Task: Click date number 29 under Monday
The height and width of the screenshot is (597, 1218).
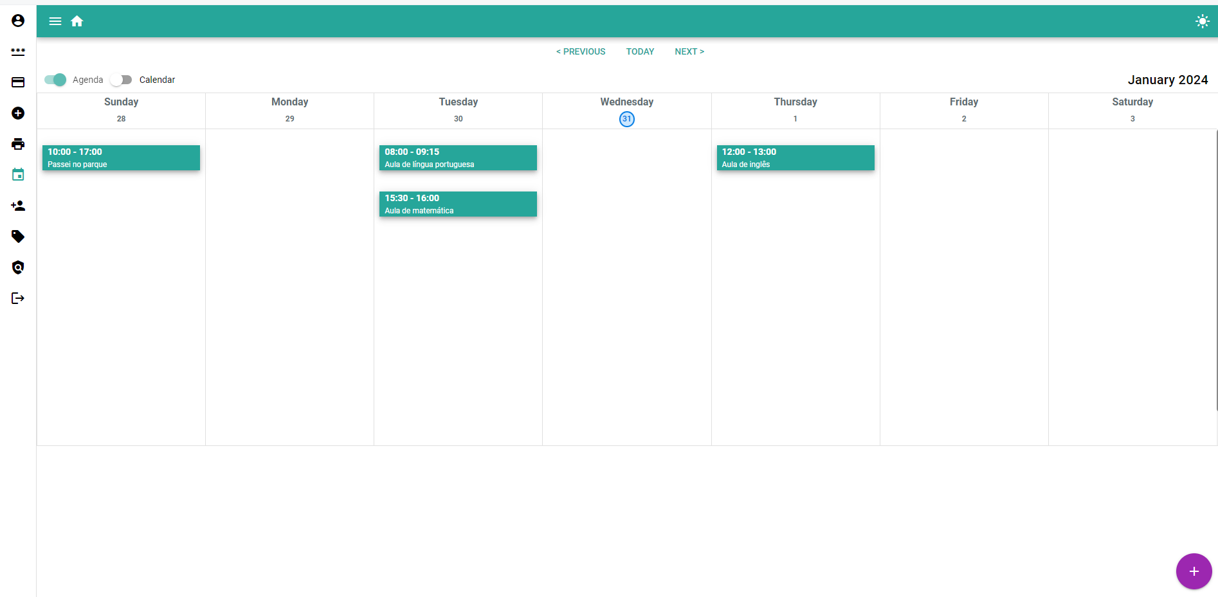Action: pyautogui.click(x=289, y=119)
